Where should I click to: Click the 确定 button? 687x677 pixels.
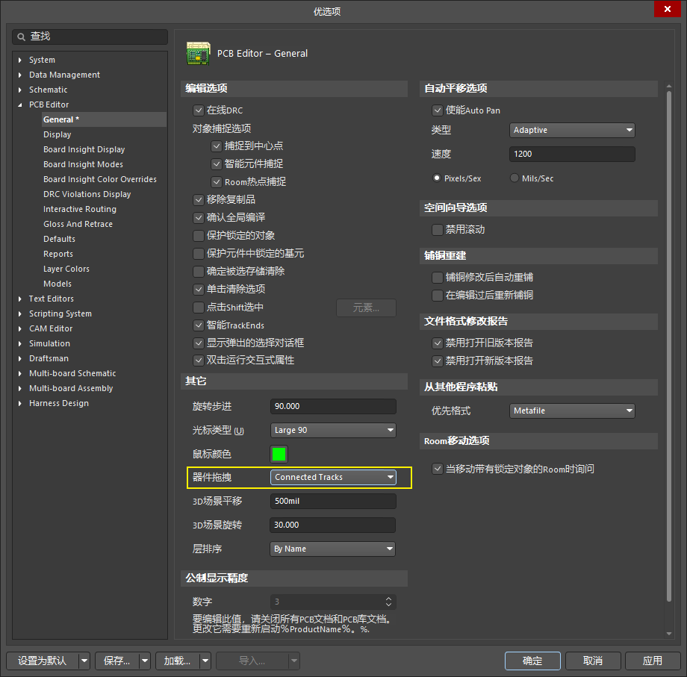coord(532,661)
